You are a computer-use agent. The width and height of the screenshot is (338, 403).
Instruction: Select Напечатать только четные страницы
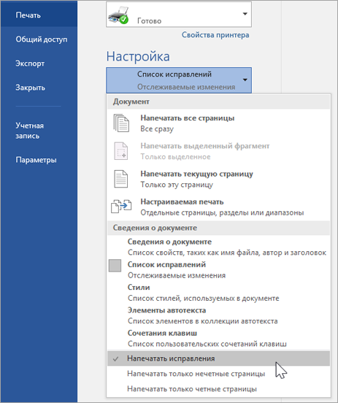[218, 388]
